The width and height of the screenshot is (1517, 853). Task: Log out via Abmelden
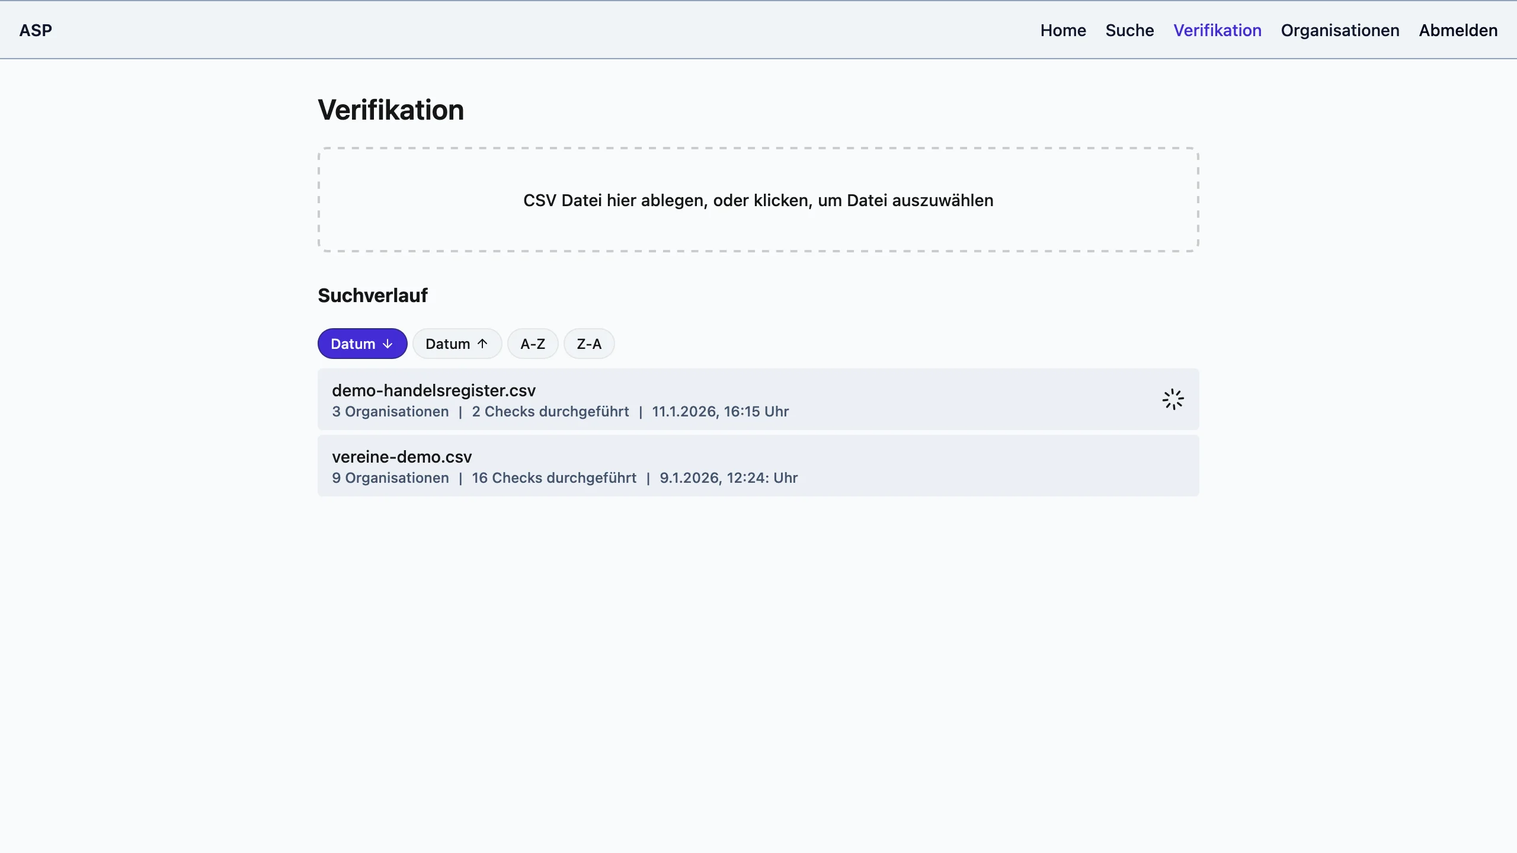1458,30
